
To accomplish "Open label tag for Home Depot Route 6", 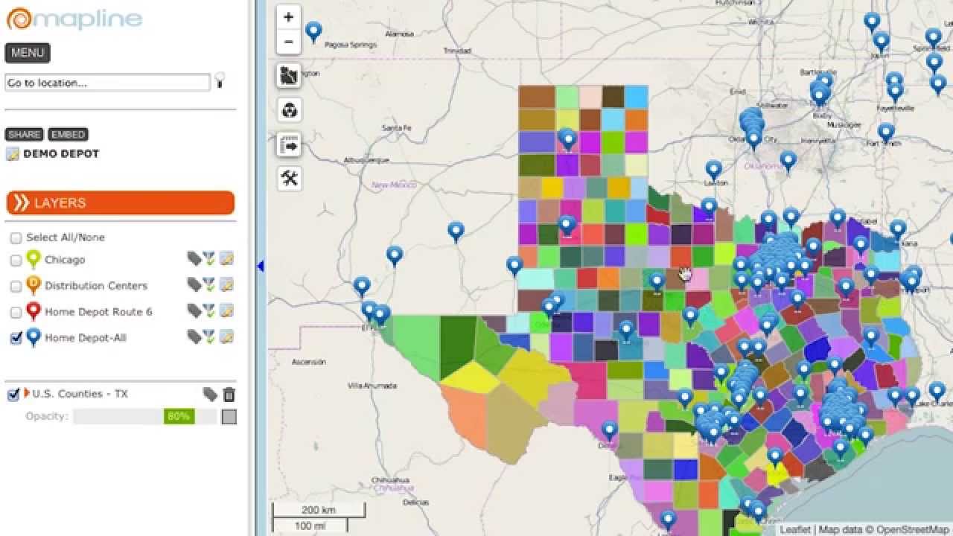I will [x=194, y=310].
